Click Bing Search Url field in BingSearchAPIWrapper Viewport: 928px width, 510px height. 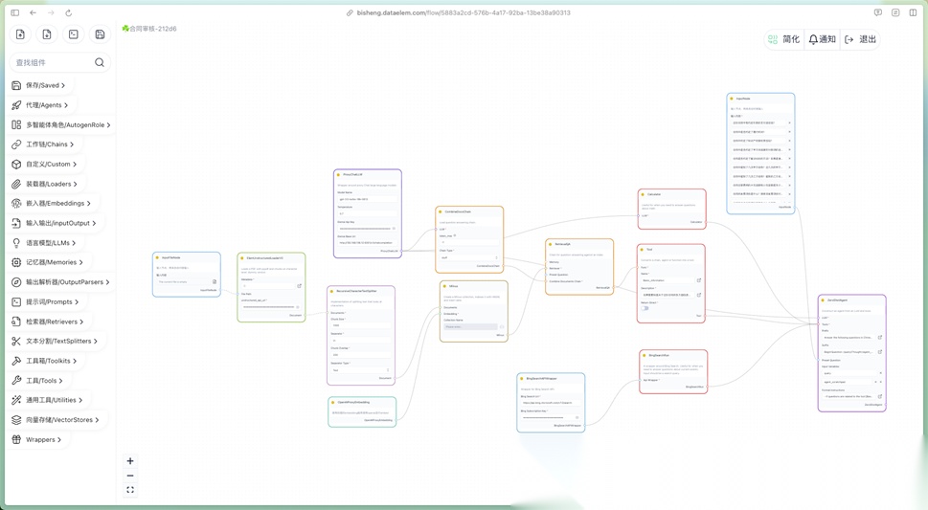(x=551, y=403)
